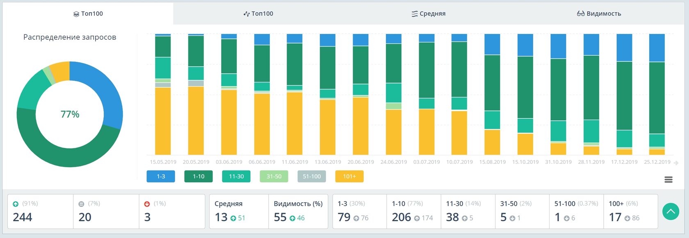The height and width of the screenshot is (238, 689).
Task: Click the green arrow next to Видимость 46
Action: click(292, 219)
